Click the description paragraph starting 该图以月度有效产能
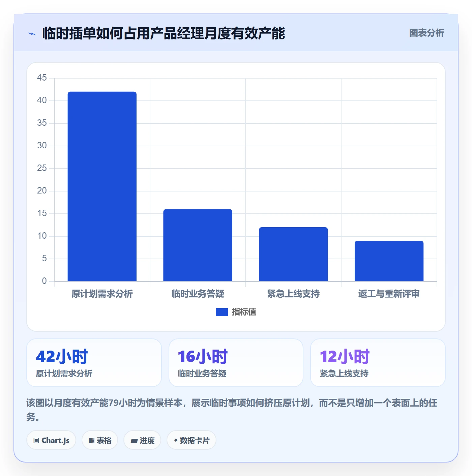The width and height of the screenshot is (472, 476). pos(232,410)
